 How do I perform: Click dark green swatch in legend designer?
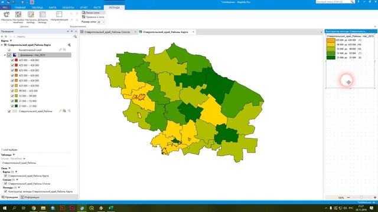pyautogui.click(x=331, y=58)
